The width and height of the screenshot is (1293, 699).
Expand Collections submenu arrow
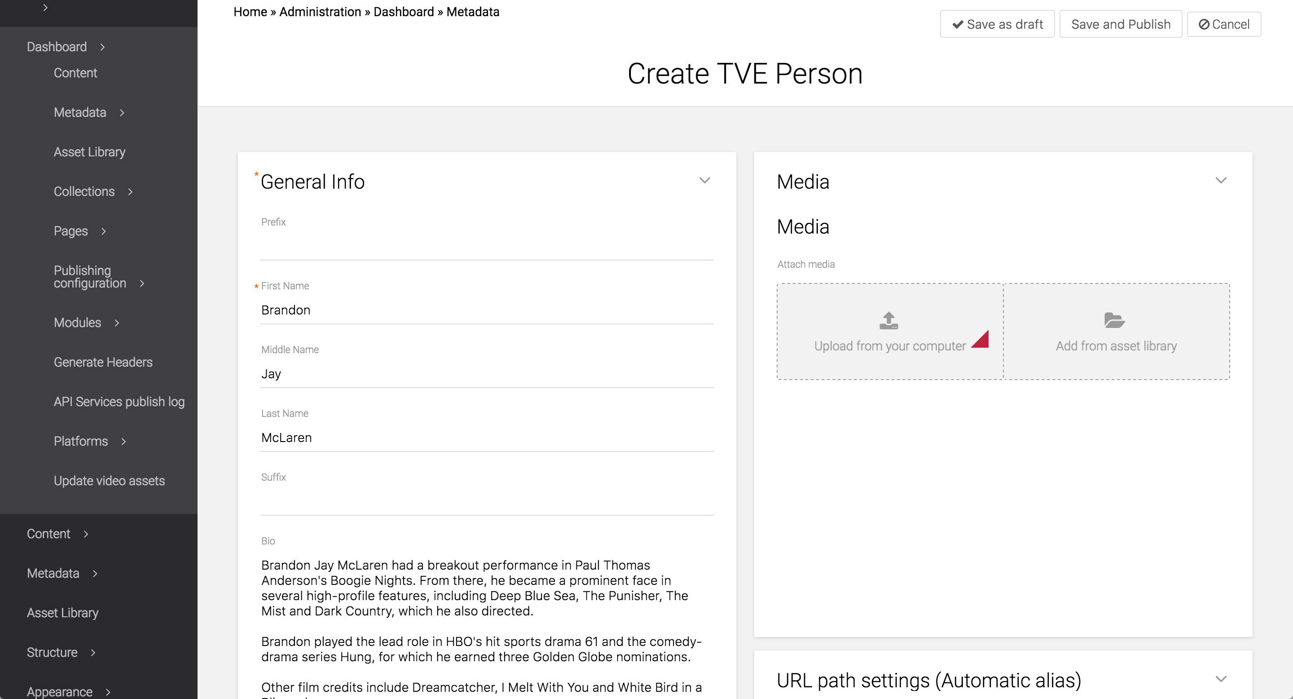[131, 192]
